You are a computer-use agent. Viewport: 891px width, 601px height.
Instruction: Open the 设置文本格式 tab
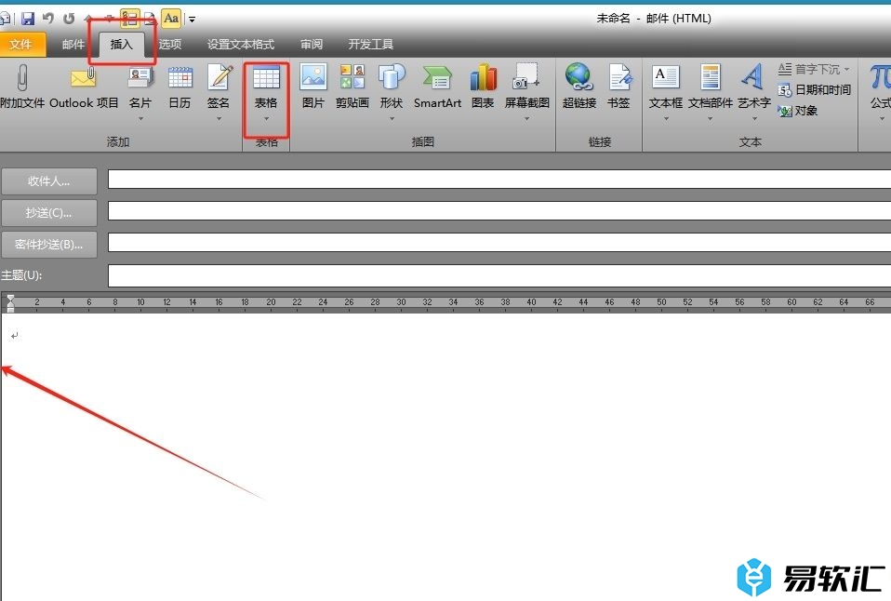click(x=240, y=45)
